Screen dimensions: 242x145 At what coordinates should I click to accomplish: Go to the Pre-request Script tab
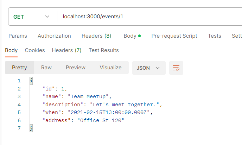click(x=174, y=36)
